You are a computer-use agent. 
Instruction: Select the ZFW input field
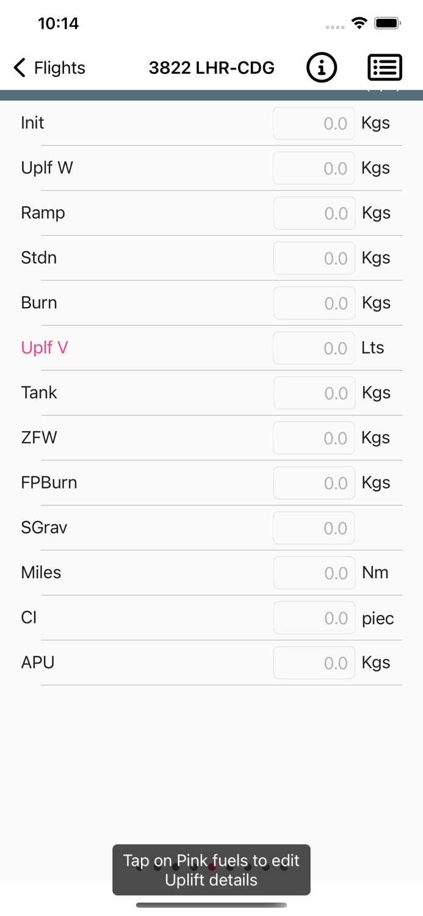(314, 438)
